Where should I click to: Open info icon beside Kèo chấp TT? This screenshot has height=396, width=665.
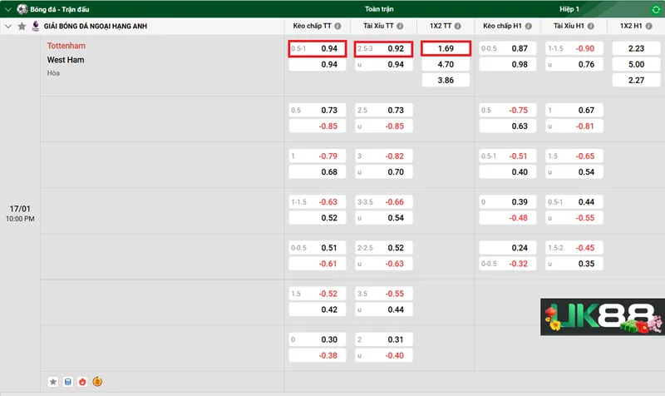point(338,27)
